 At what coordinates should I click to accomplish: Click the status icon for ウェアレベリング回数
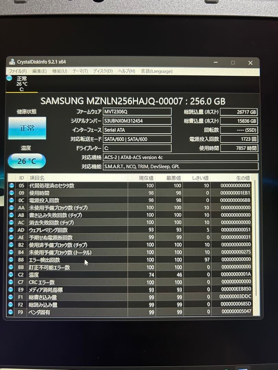click(11, 230)
